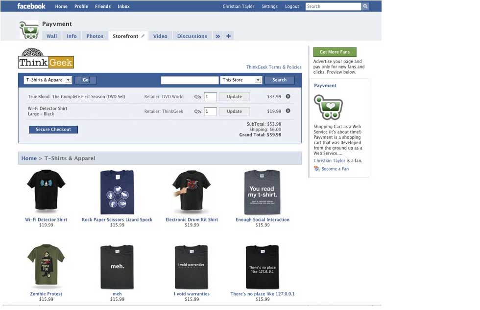Click the Rock Paper Scissors Lizard Spock link
The width and height of the screenshot is (480, 310).
tap(117, 220)
